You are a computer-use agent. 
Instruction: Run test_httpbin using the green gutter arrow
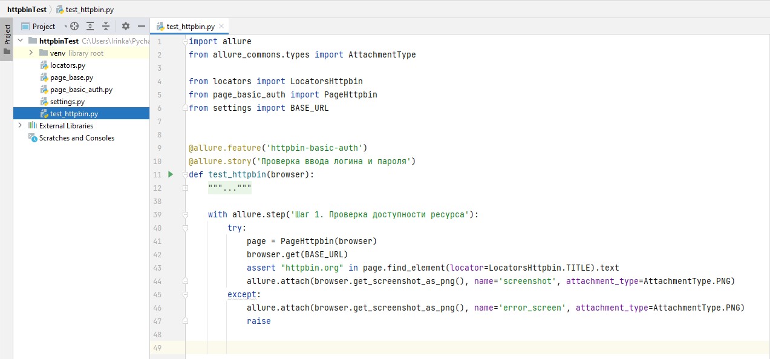pos(171,175)
